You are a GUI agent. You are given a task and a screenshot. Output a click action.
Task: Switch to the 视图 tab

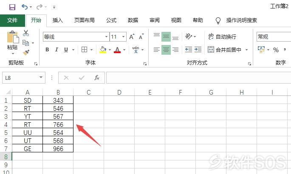(x=176, y=20)
